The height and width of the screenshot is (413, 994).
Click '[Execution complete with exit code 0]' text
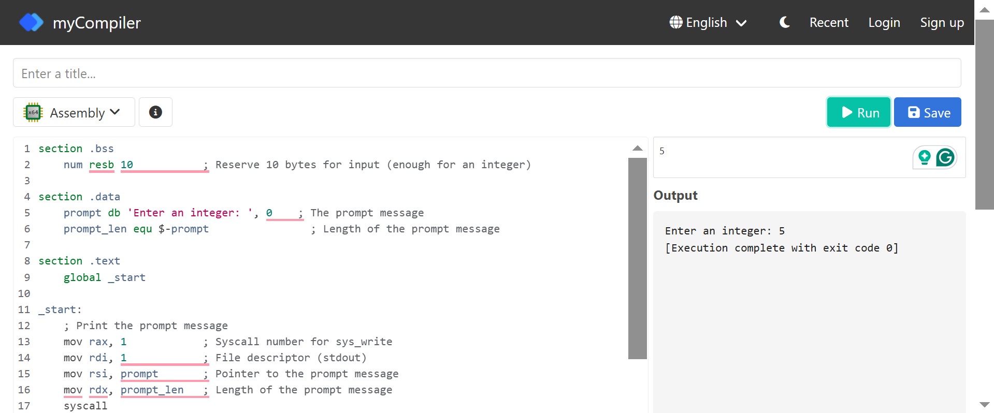coord(782,248)
